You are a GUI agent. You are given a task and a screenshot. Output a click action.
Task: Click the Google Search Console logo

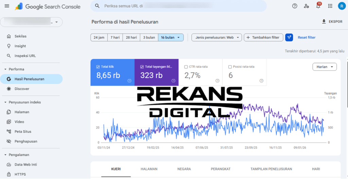point(48,7)
